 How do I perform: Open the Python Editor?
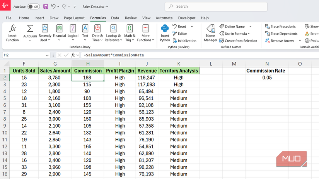click(x=180, y=34)
